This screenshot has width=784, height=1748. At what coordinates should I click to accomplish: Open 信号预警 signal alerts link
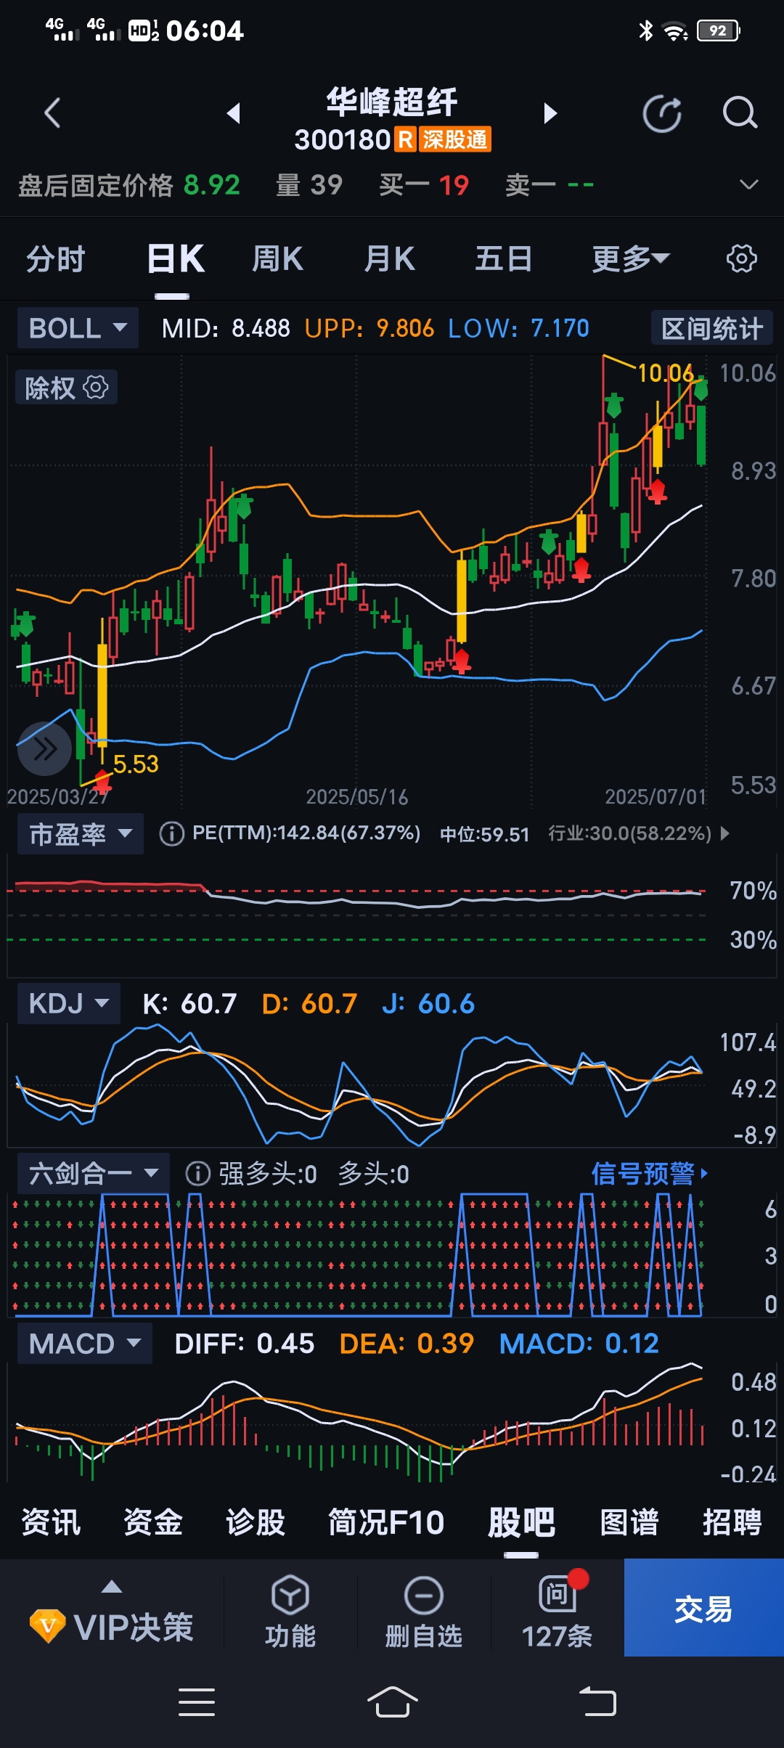click(x=650, y=1173)
